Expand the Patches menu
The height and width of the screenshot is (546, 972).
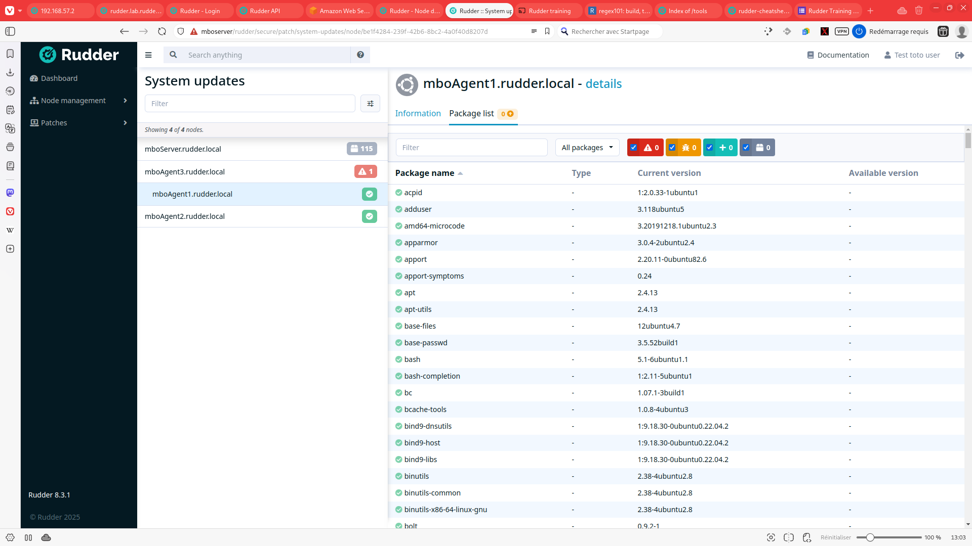pyautogui.click(x=79, y=123)
